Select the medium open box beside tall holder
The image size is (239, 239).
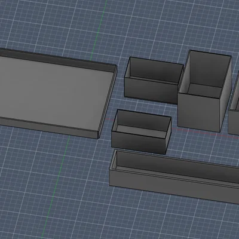click(154, 81)
